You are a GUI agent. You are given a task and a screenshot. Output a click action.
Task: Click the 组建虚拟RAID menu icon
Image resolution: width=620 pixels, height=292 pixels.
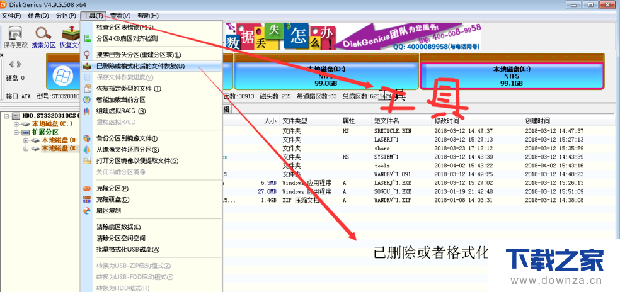tap(88, 111)
